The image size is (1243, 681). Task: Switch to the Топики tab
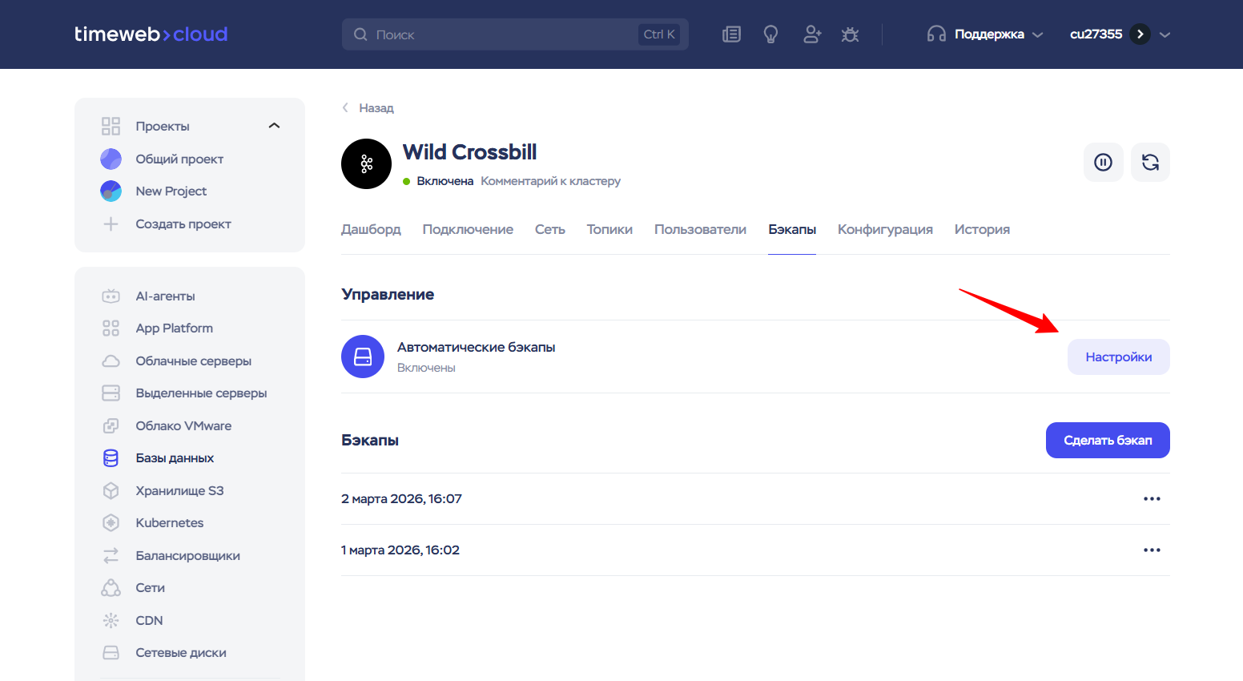[609, 229]
